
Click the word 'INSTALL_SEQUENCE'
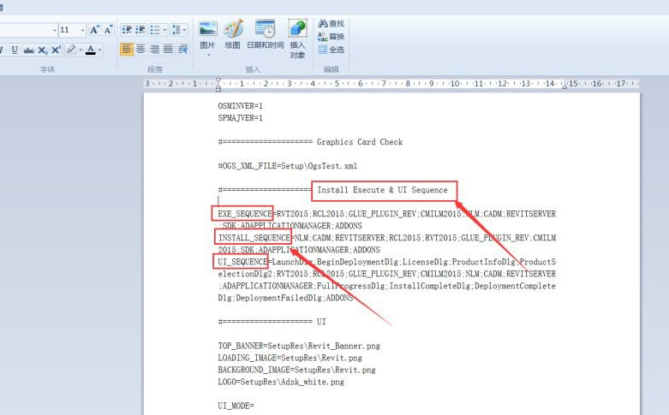coord(254,238)
